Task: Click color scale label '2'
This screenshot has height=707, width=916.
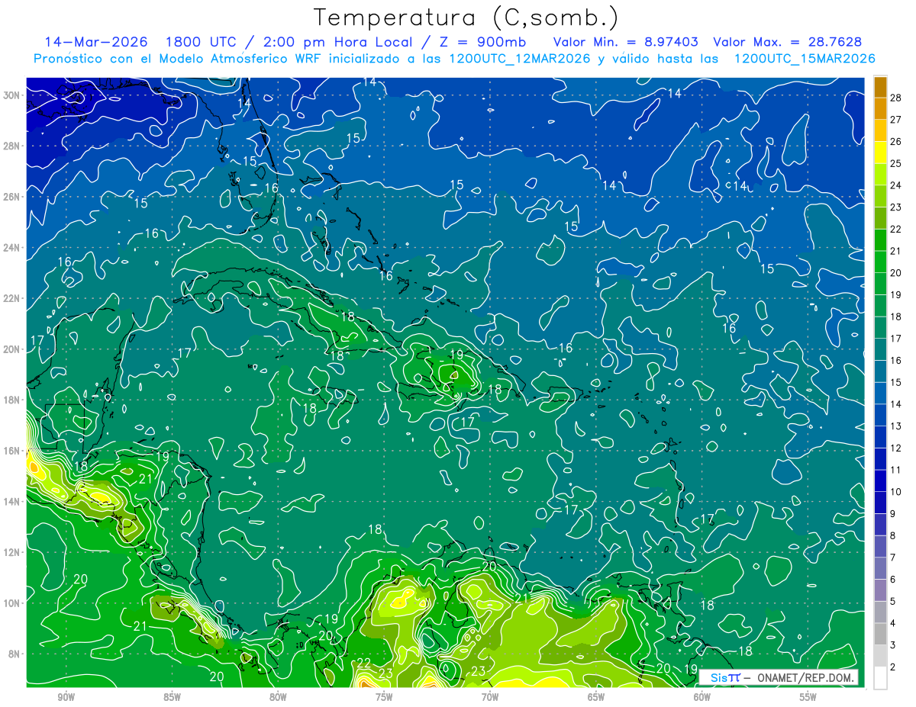Action: [x=893, y=667]
